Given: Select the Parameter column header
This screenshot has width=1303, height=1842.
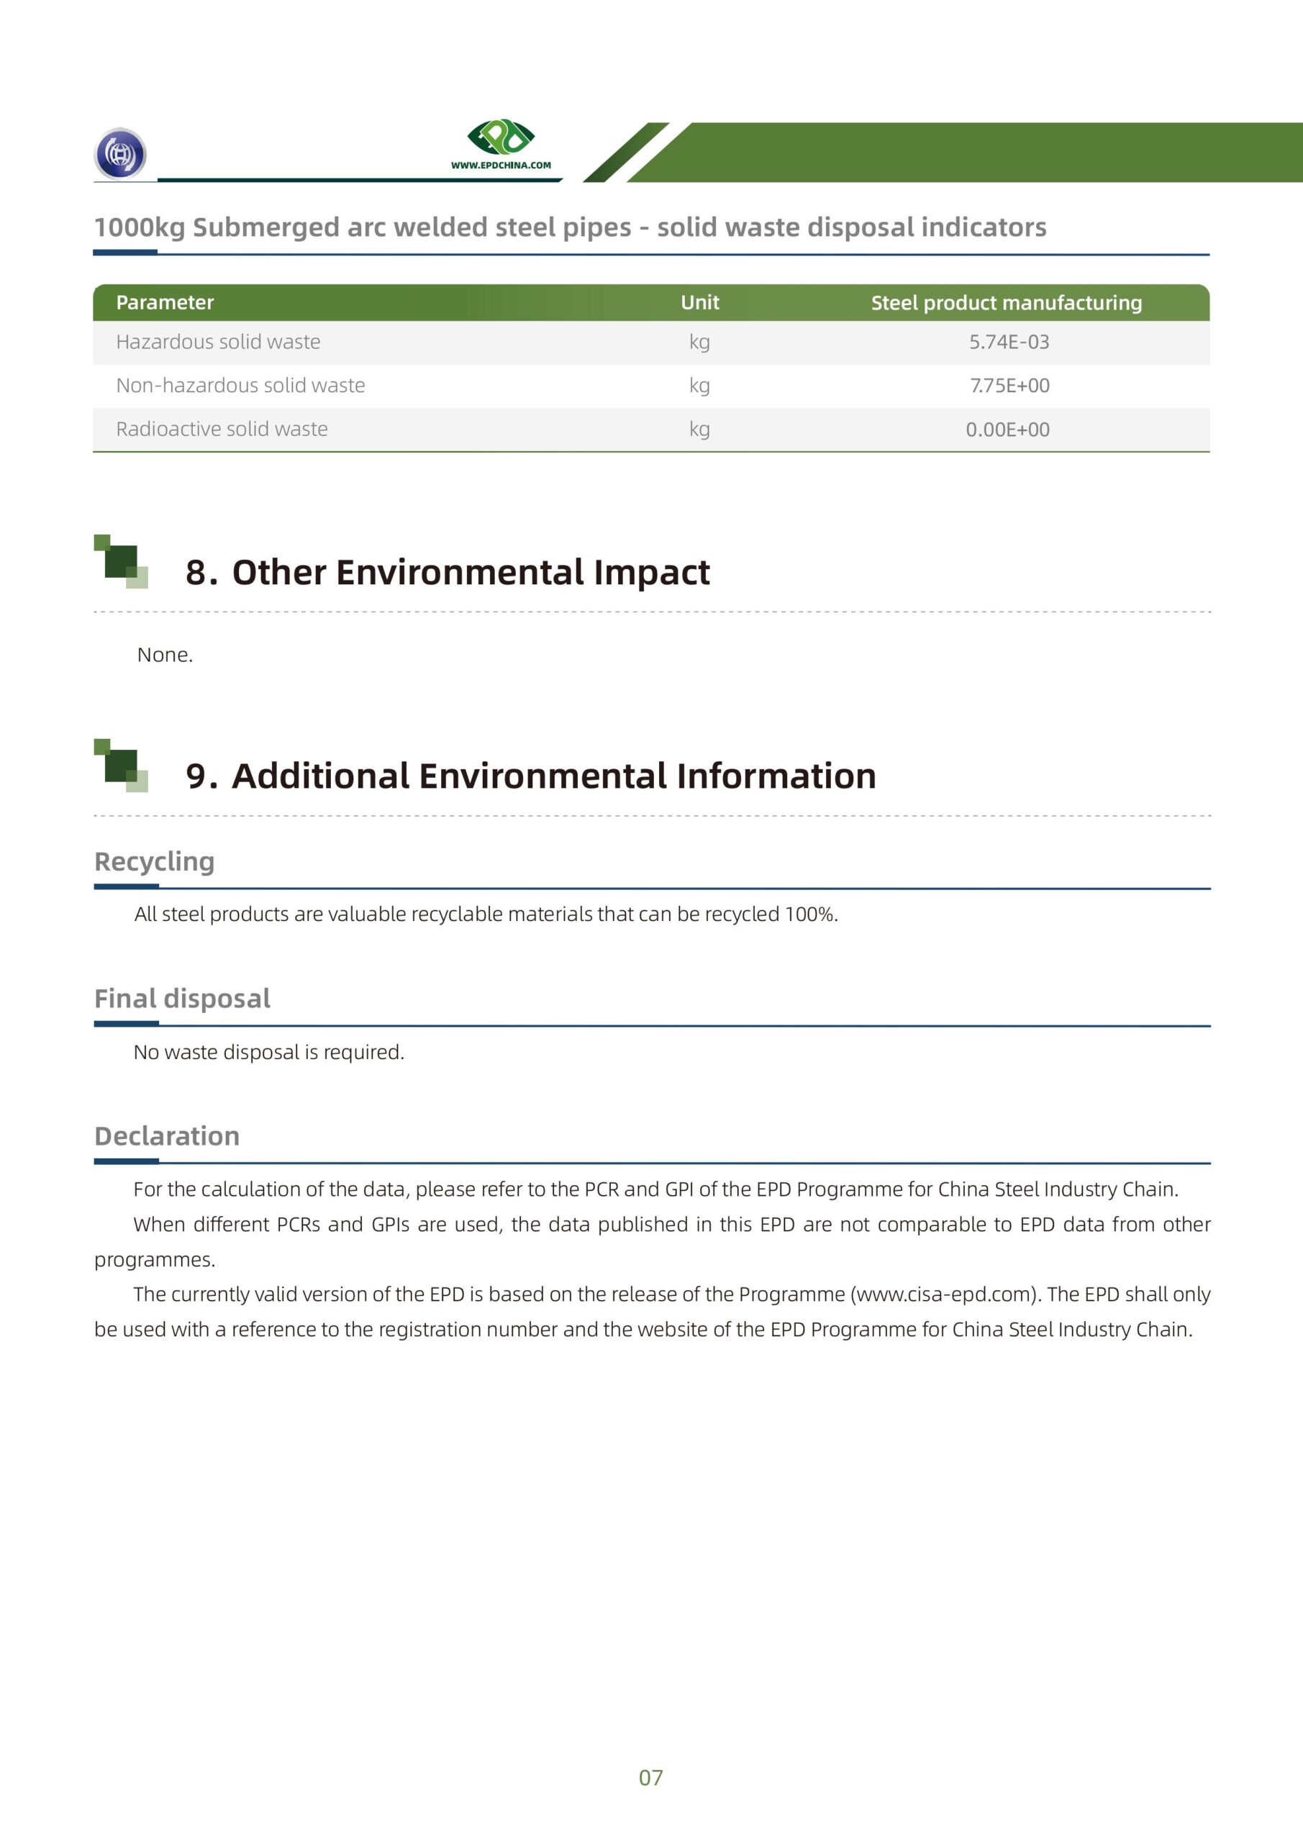Looking at the screenshot, I should (165, 302).
